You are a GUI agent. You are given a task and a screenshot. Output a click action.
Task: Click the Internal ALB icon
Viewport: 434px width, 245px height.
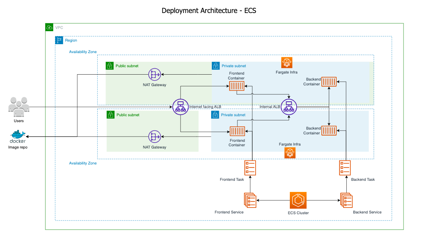(288, 107)
